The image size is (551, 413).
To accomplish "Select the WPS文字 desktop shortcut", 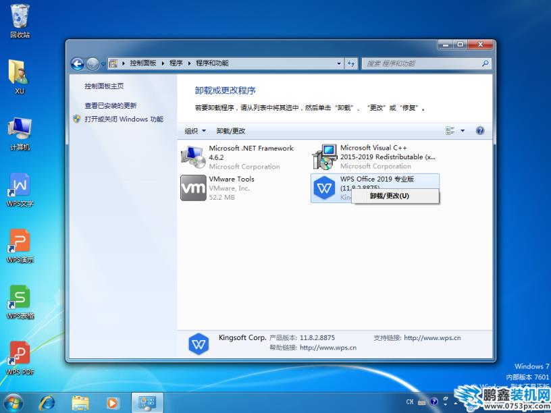I will (20, 190).
